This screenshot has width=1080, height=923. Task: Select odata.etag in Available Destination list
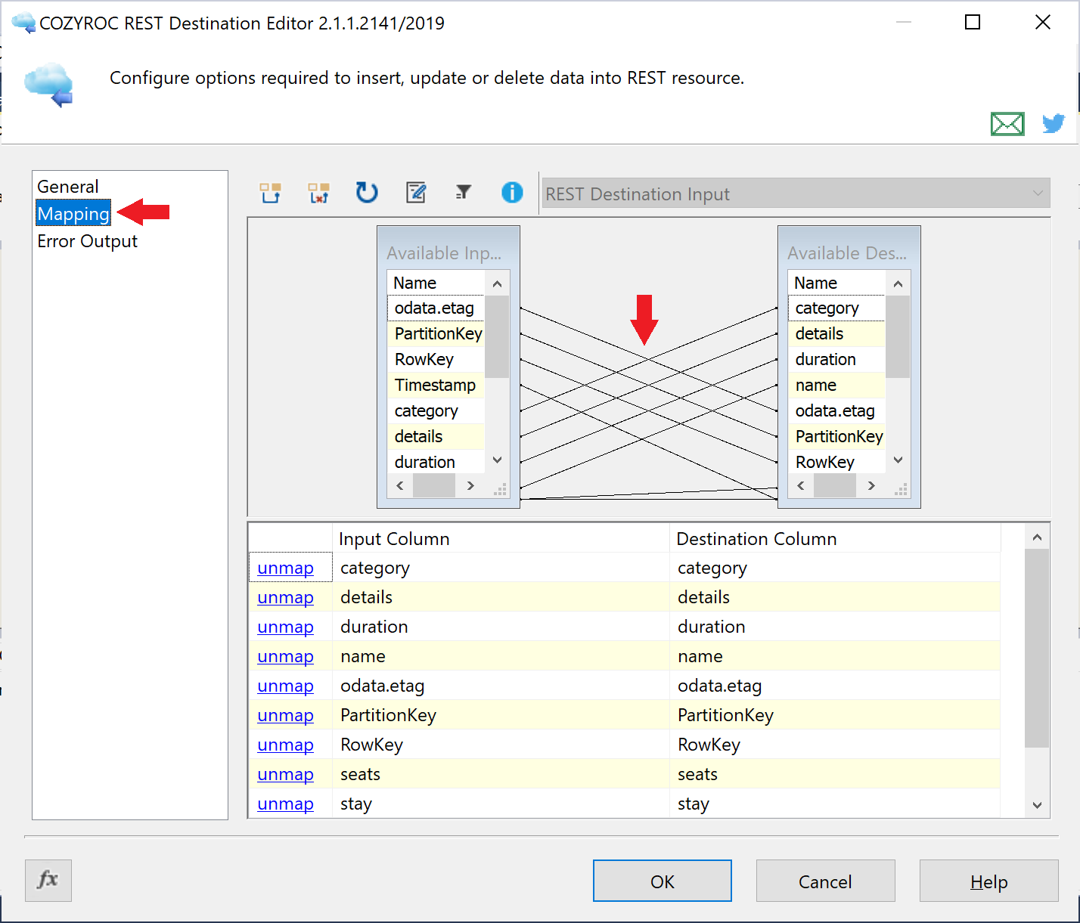[836, 410]
